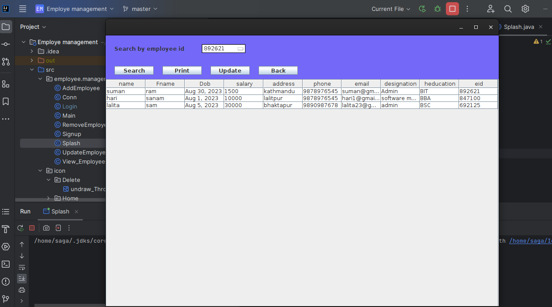Open the Terminal tool window
552x307 pixels.
(6, 264)
